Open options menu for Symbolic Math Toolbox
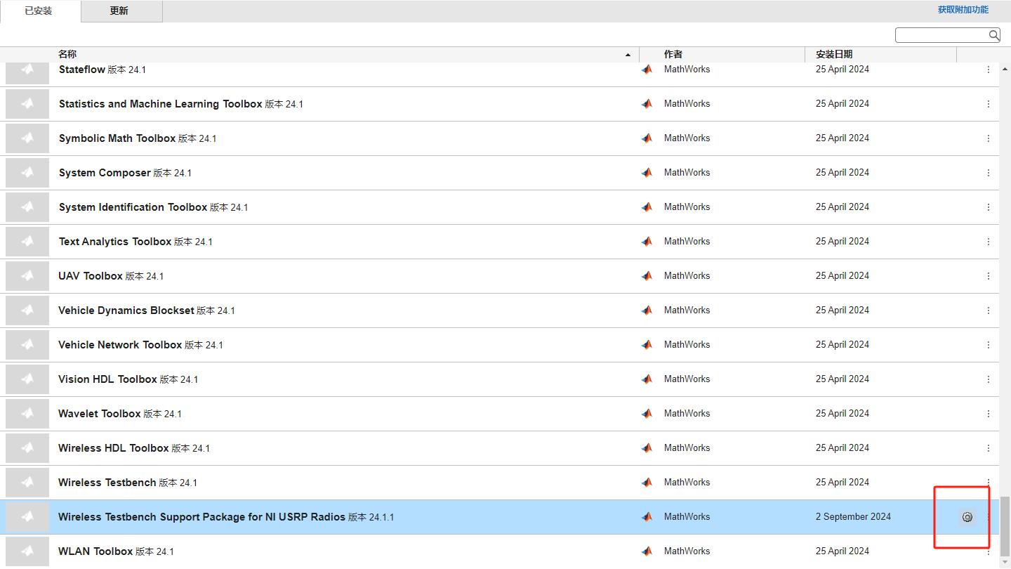 pyautogui.click(x=989, y=138)
